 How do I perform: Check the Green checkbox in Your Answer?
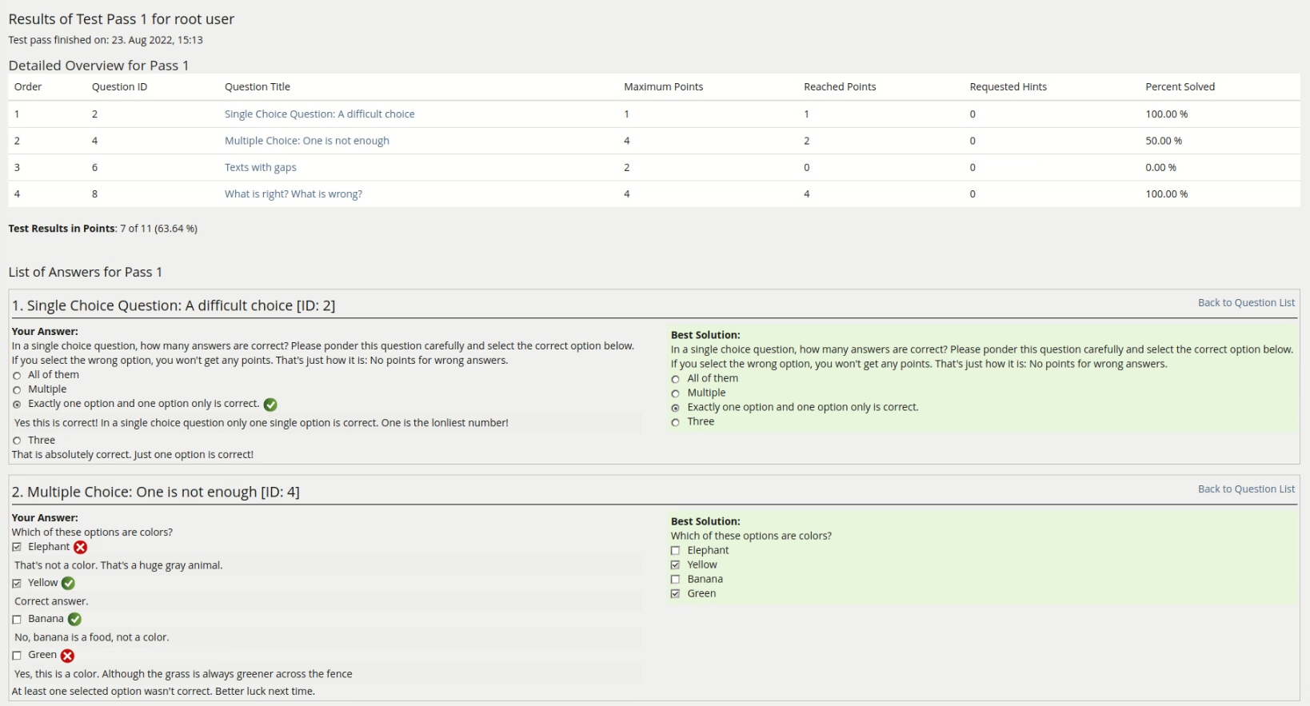tap(17, 656)
